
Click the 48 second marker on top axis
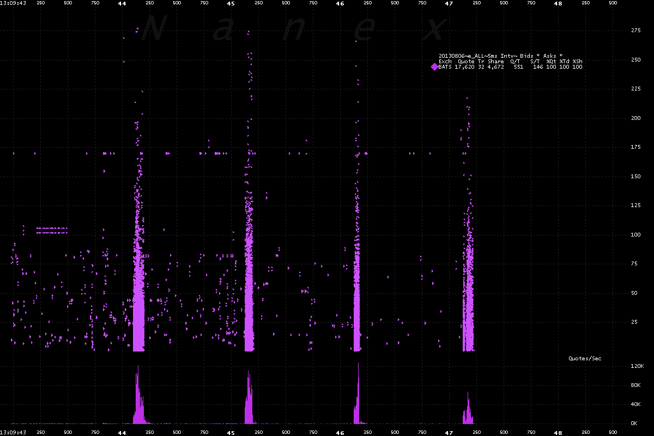click(558, 3)
